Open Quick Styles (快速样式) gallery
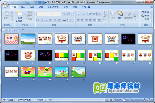Image resolution: width=155 pixels, height=103 pixels. click(128, 16)
